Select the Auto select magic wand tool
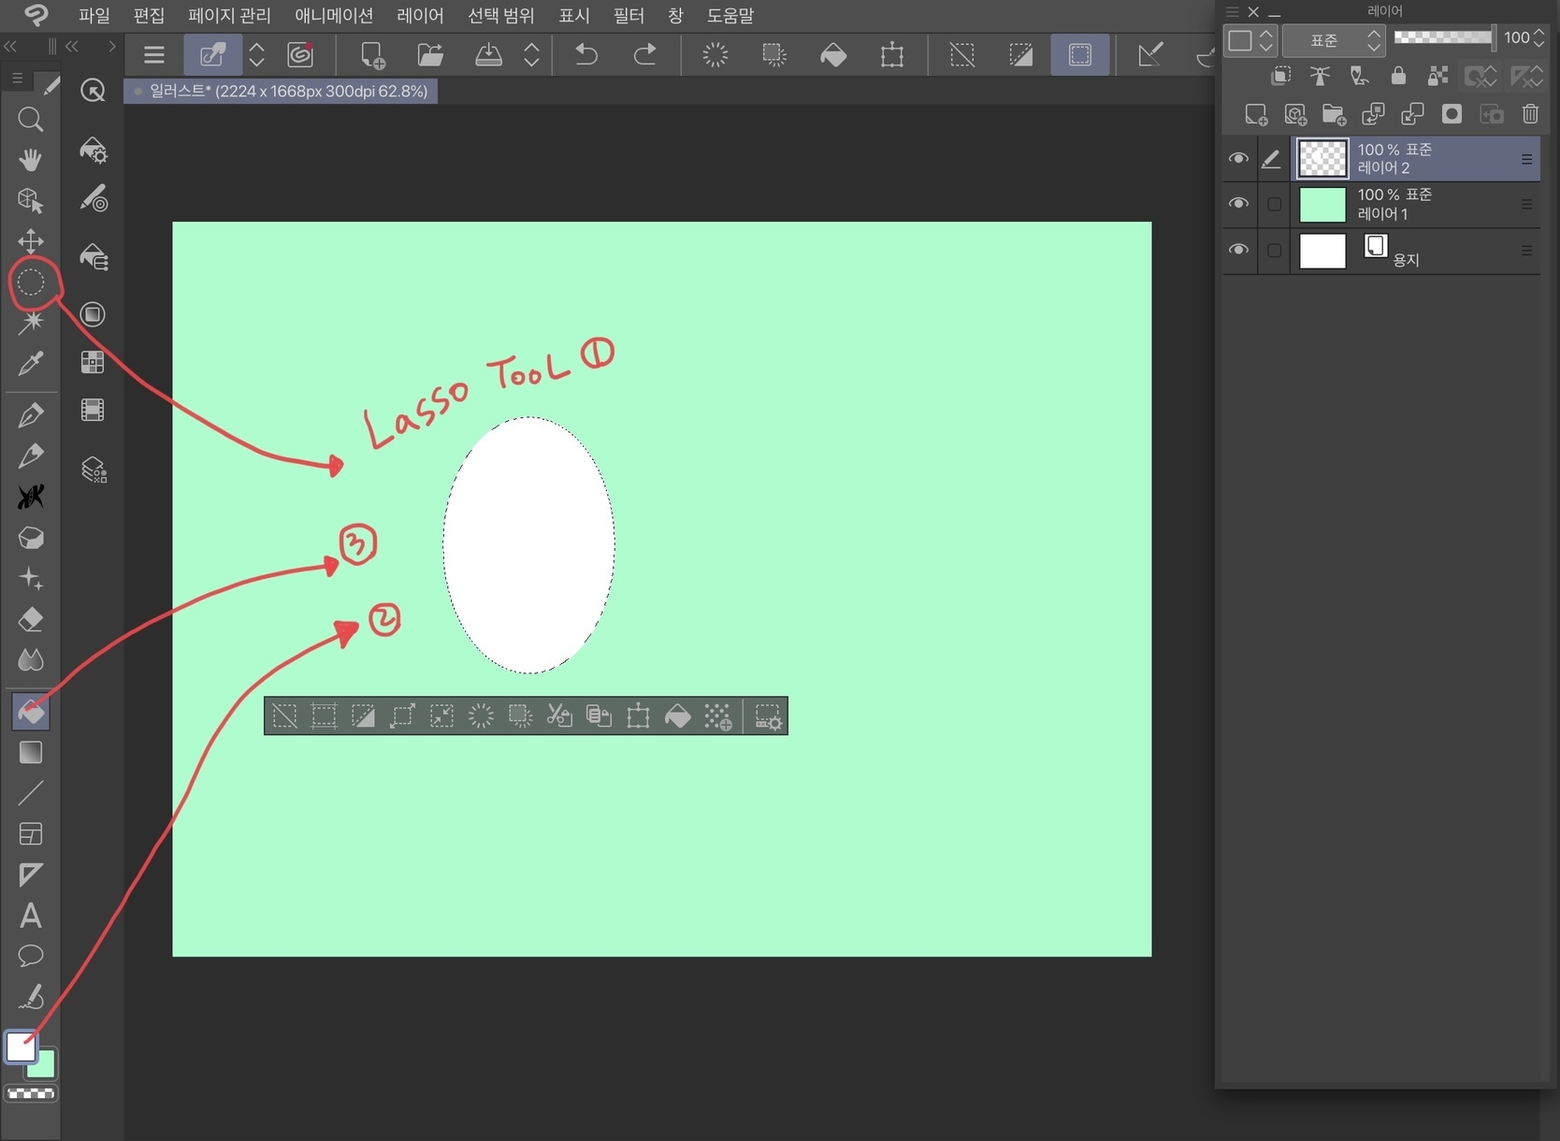Viewport: 1560px width, 1141px height. point(31,322)
